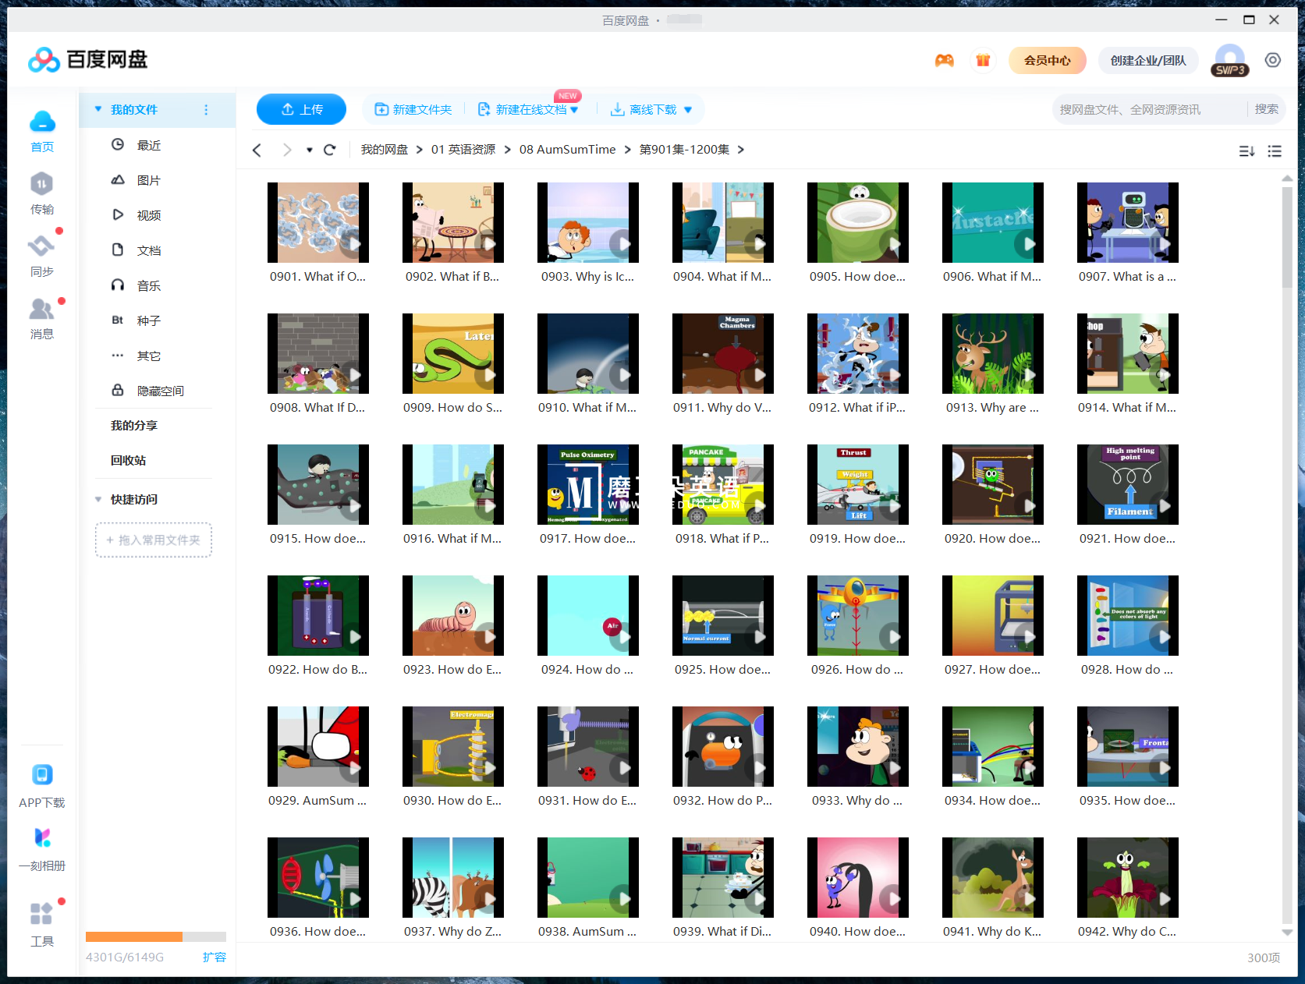The image size is (1305, 984).
Task: Select 回收站 in the sidebar
Action: pyautogui.click(x=129, y=460)
